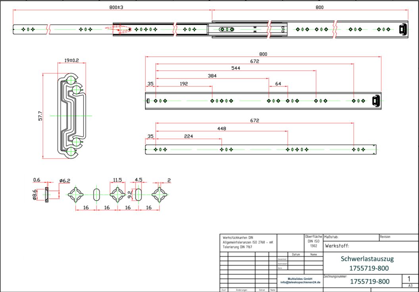Screen dimensions: 419x292
Task: Click the 57.7 height dimension
Action: point(41,116)
